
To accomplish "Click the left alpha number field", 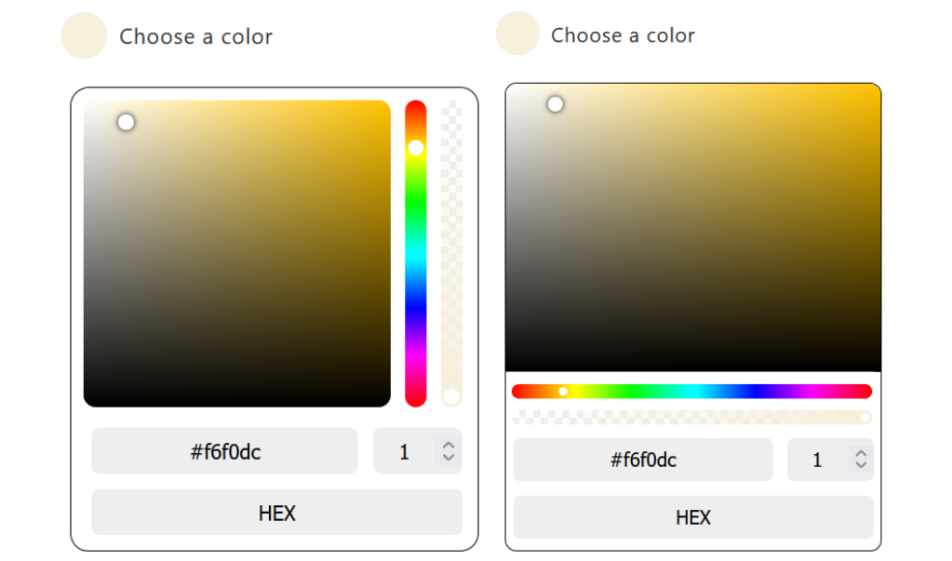I will [404, 451].
